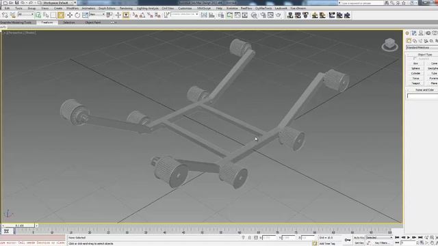Open the selection filter All dropdown
This screenshot has height=246, width=438.
click(26, 14)
